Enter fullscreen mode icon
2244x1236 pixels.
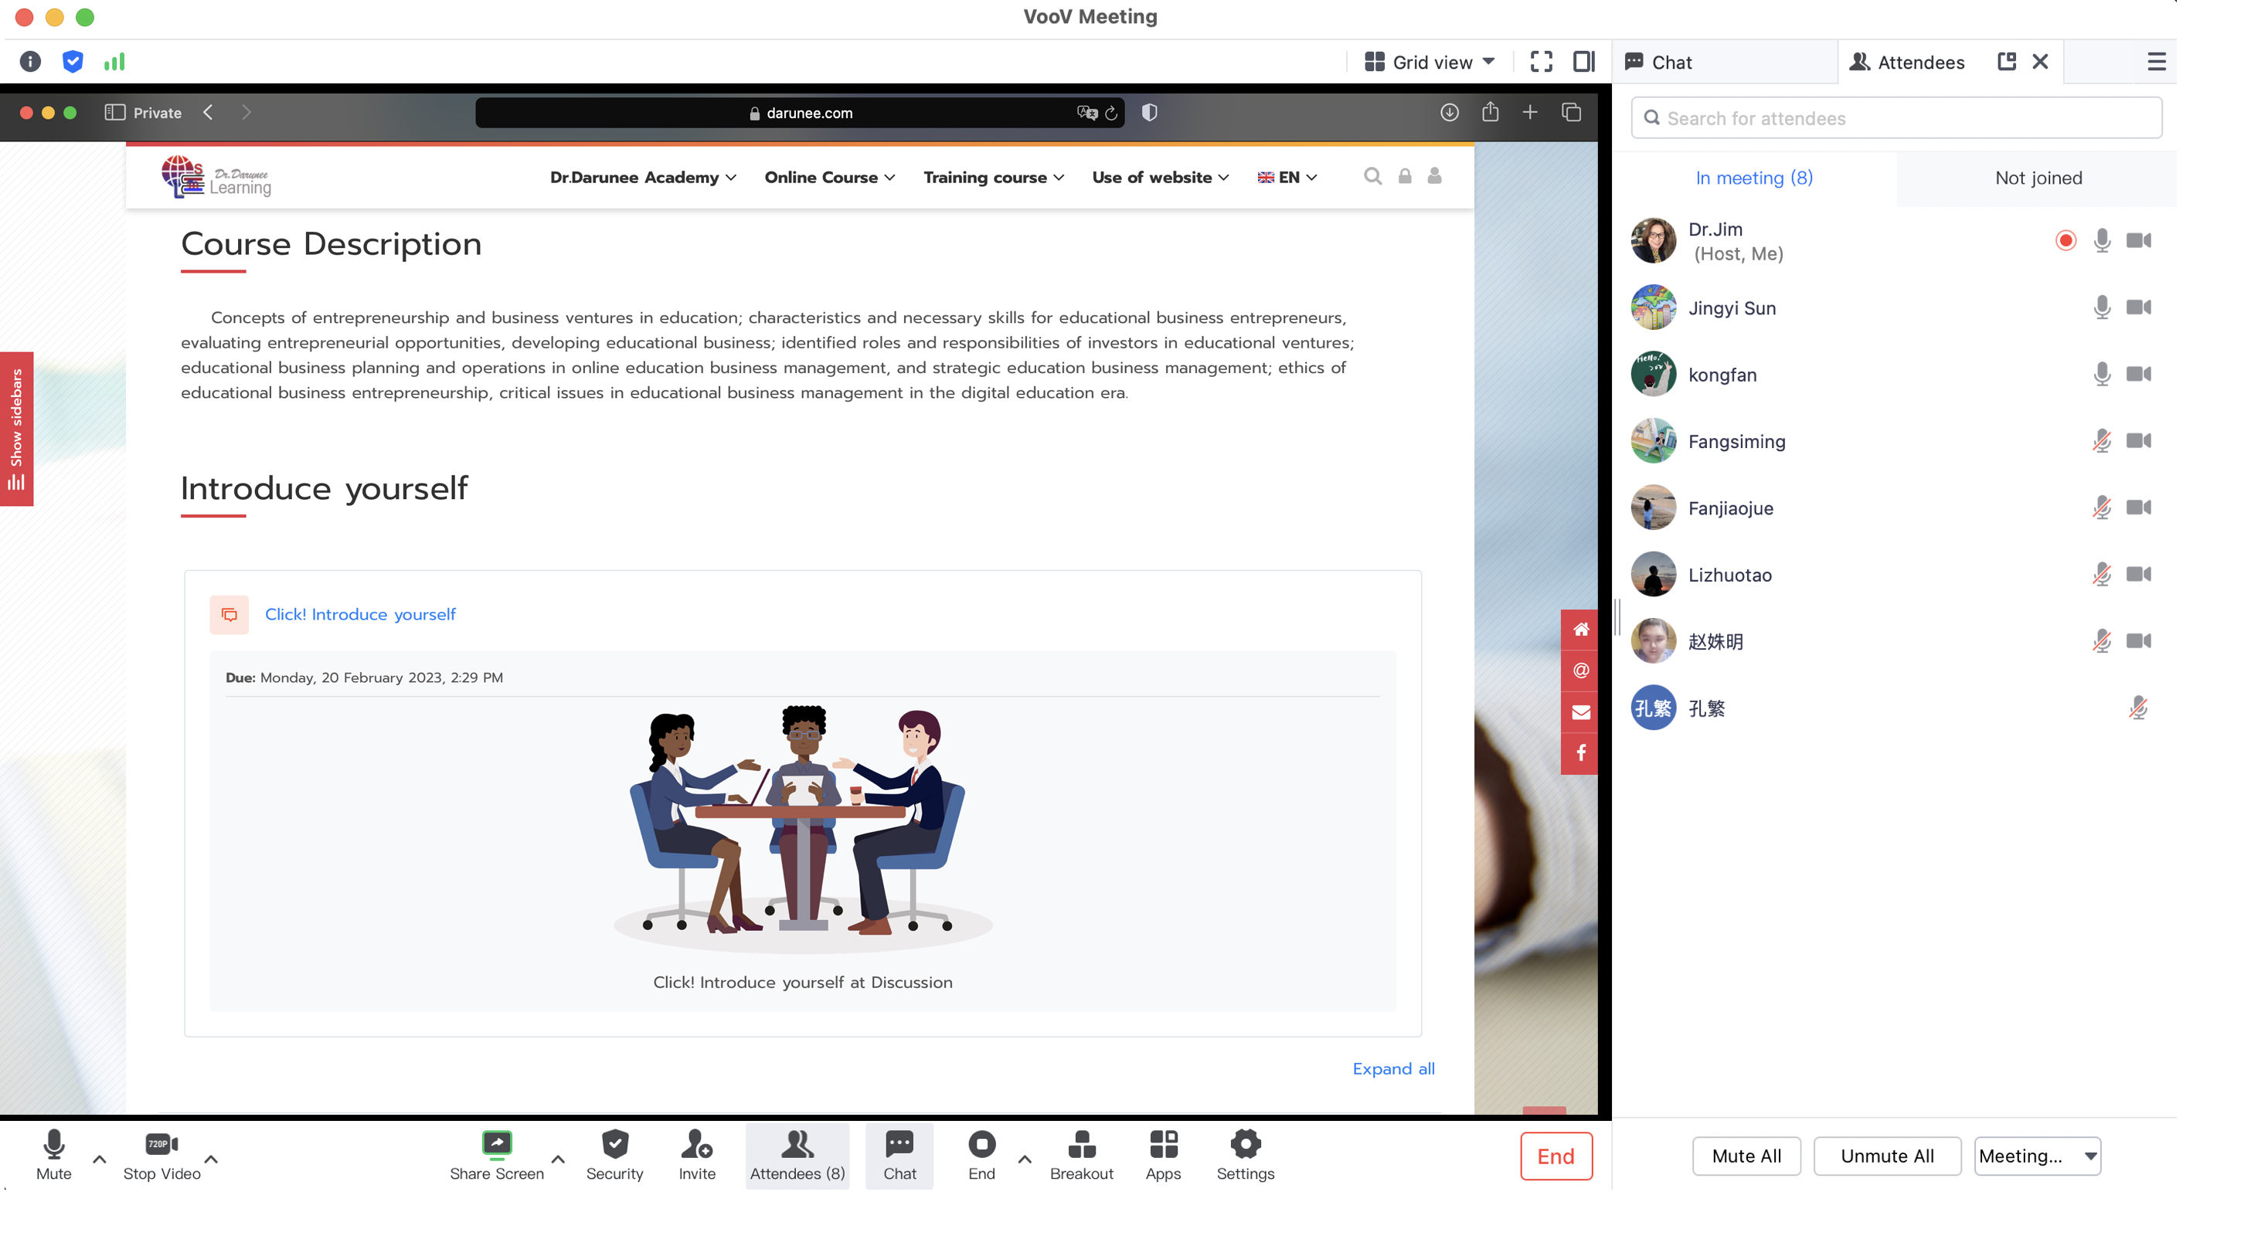tap(1541, 62)
